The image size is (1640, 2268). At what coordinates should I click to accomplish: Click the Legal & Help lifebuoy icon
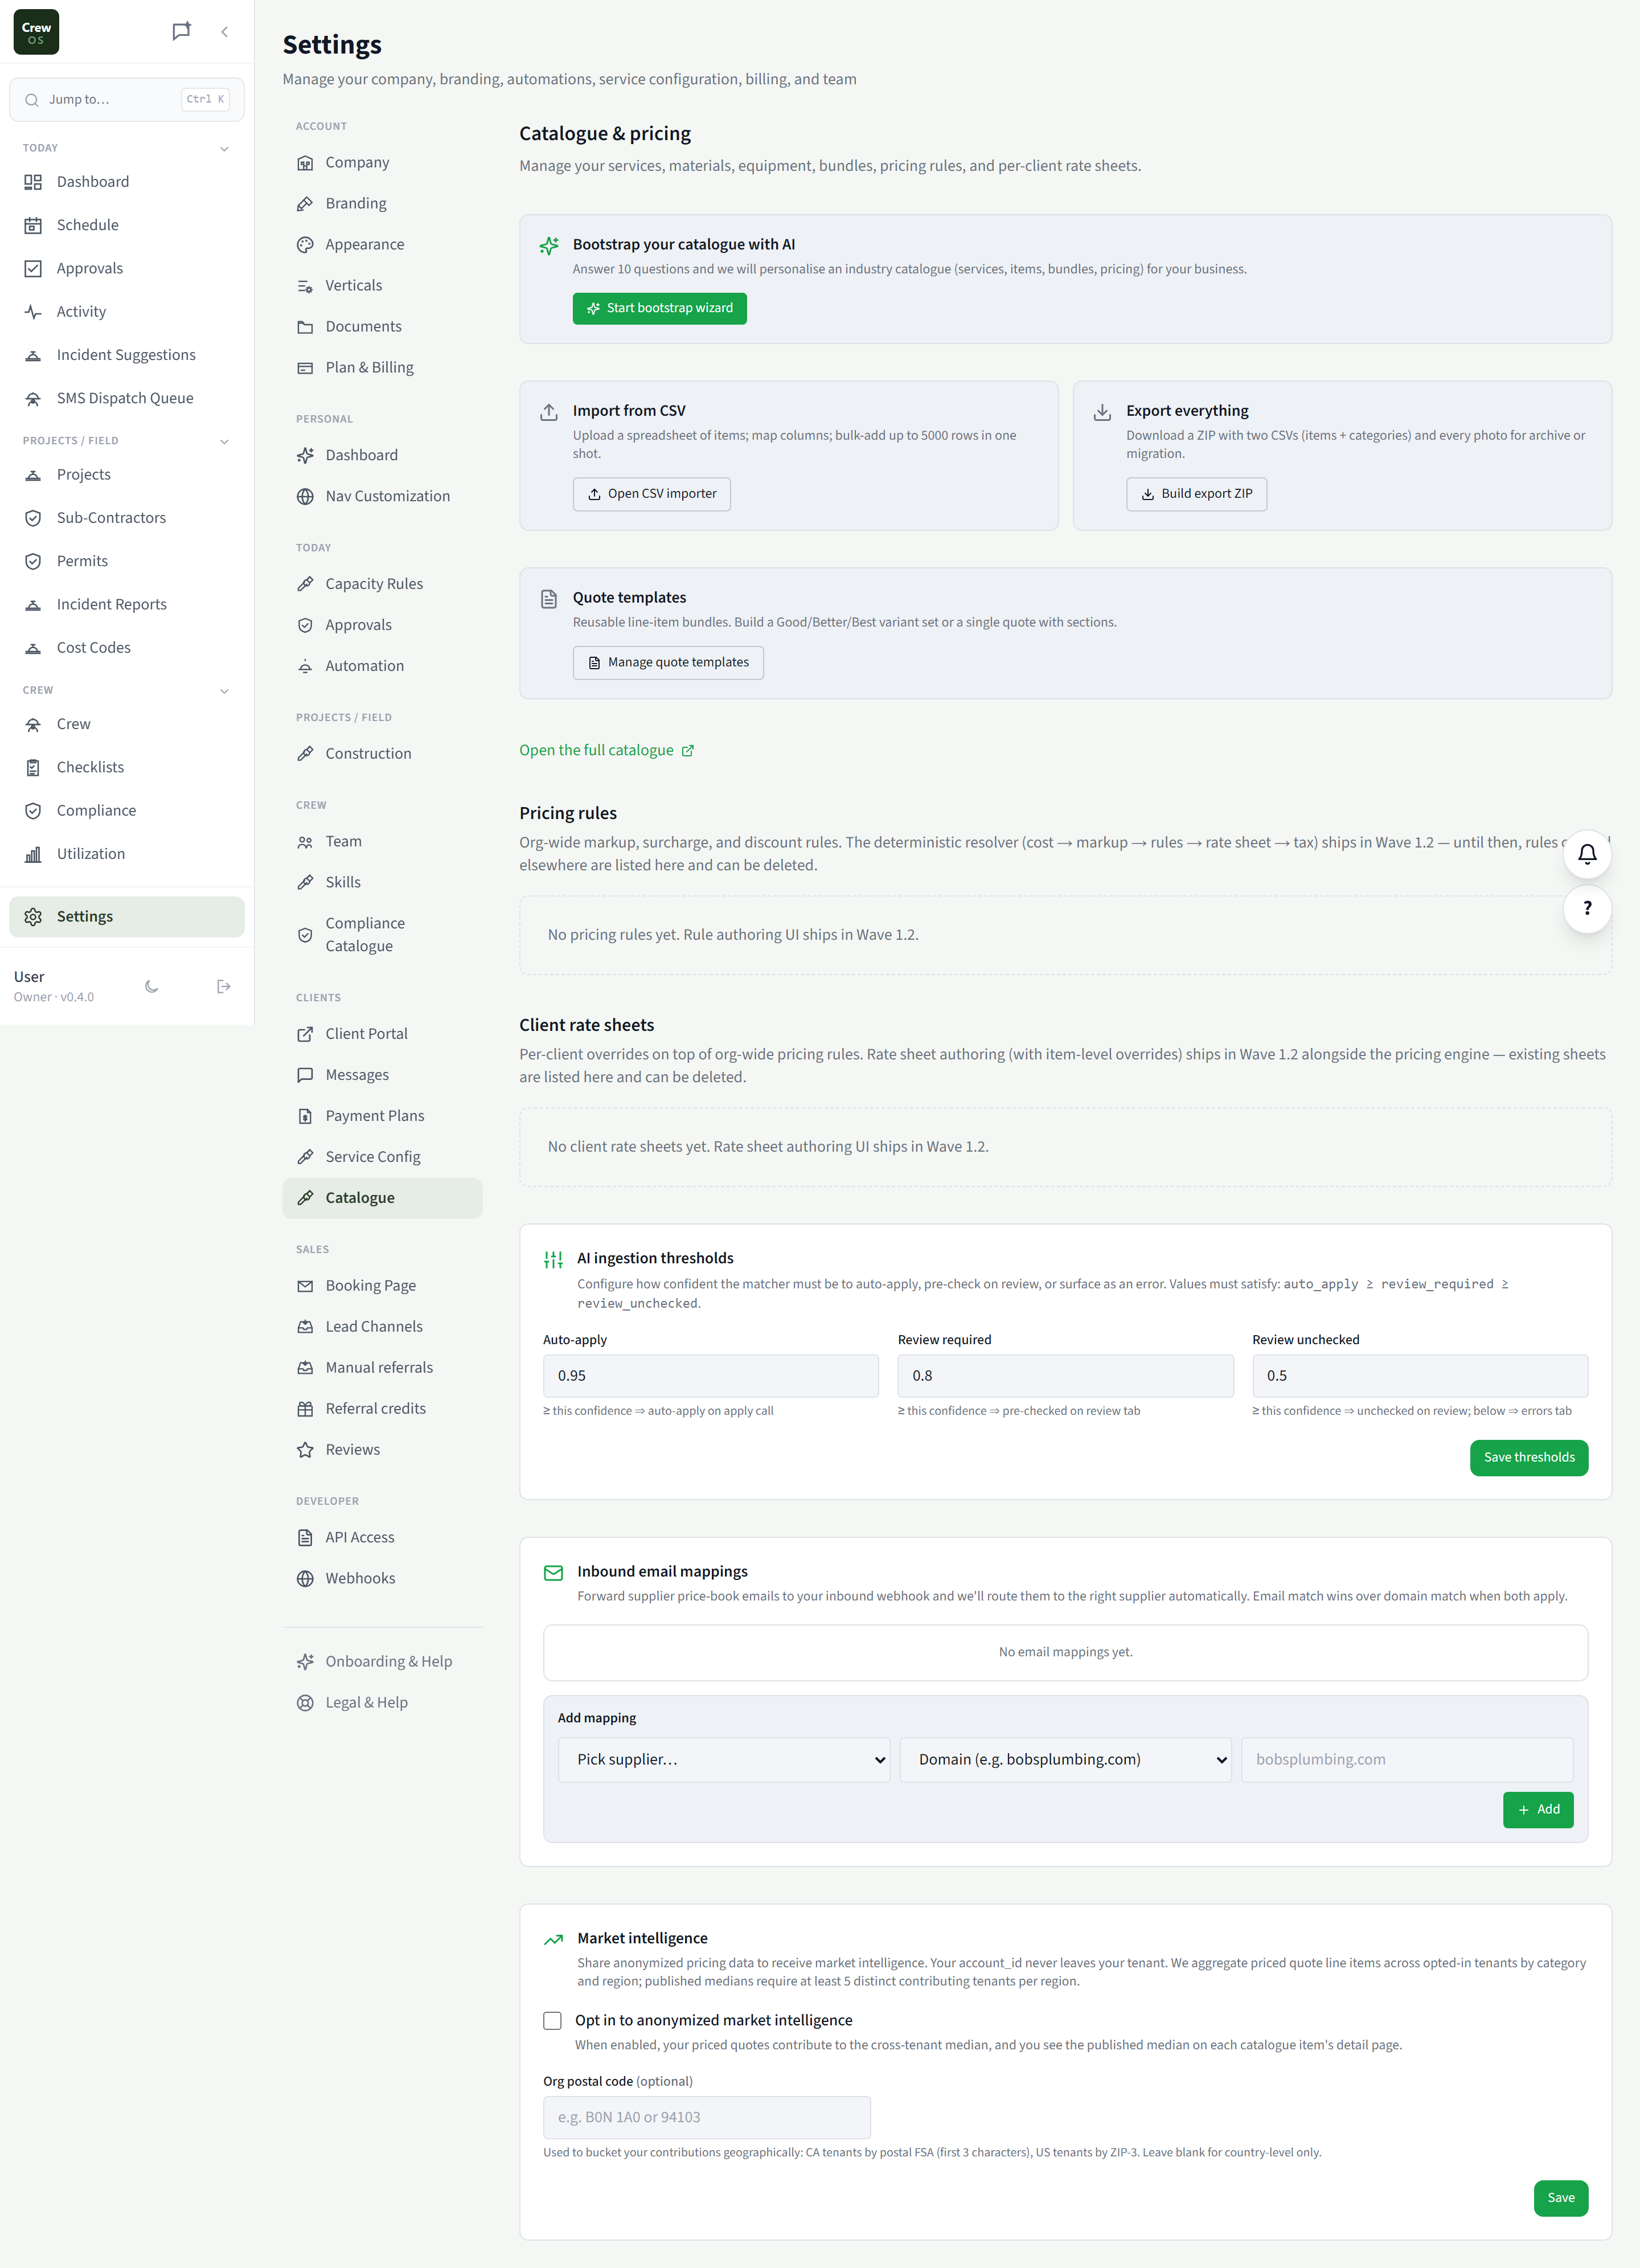click(x=305, y=1703)
